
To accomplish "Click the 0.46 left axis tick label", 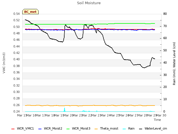I will pos(17,40).
